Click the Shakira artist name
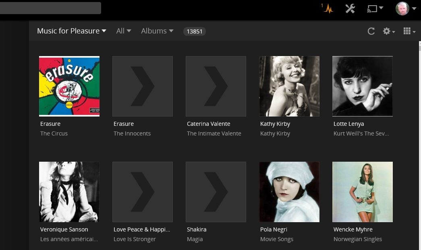421x250 pixels. 197,229
